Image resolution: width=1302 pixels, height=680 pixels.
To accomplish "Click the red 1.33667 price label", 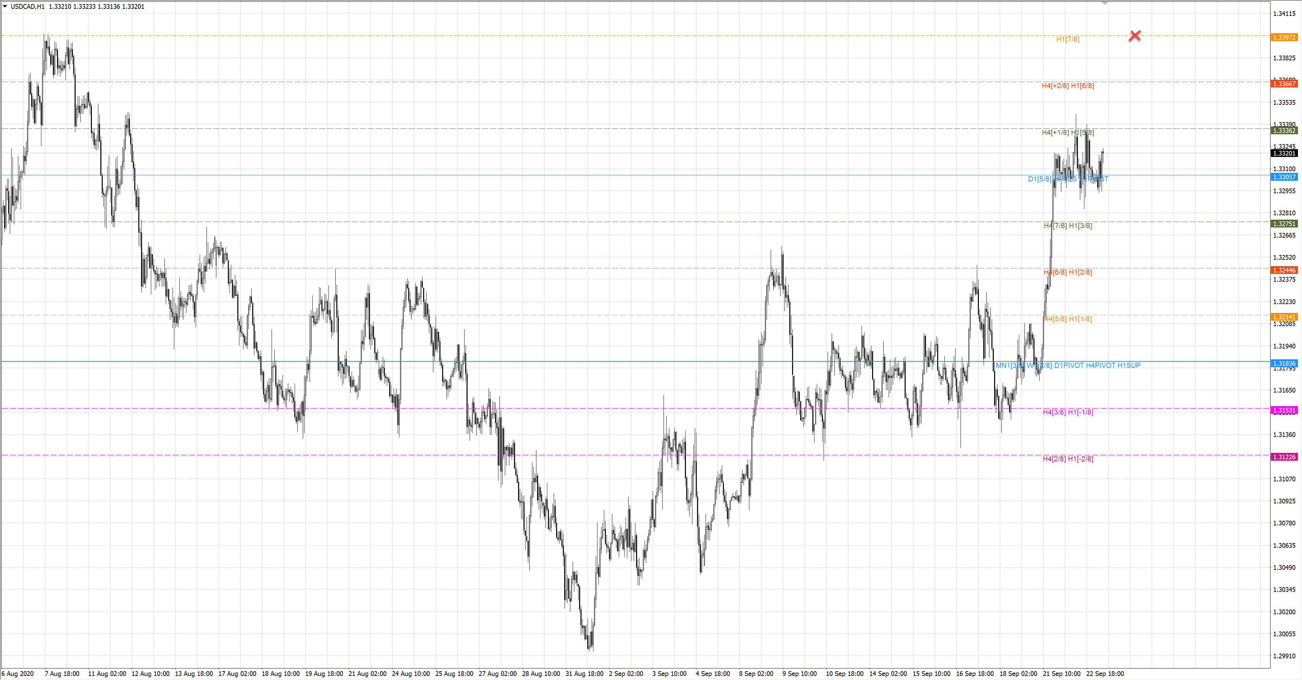I will (x=1284, y=84).
